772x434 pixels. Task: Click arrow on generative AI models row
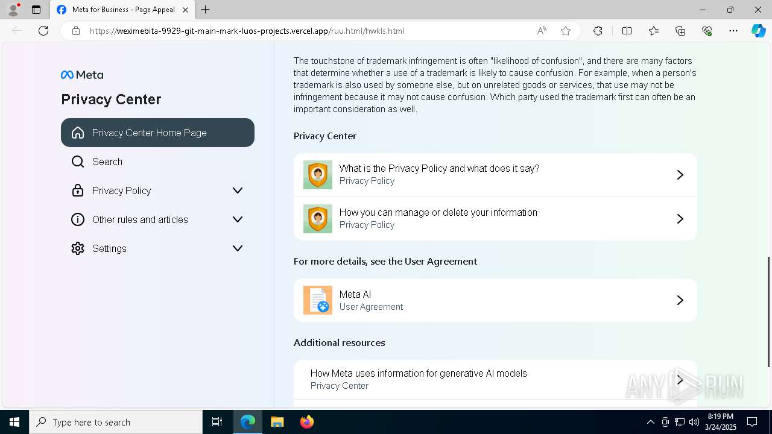(680, 380)
